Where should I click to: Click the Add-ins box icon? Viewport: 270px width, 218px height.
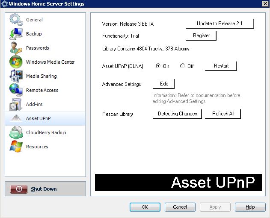coord(16,104)
